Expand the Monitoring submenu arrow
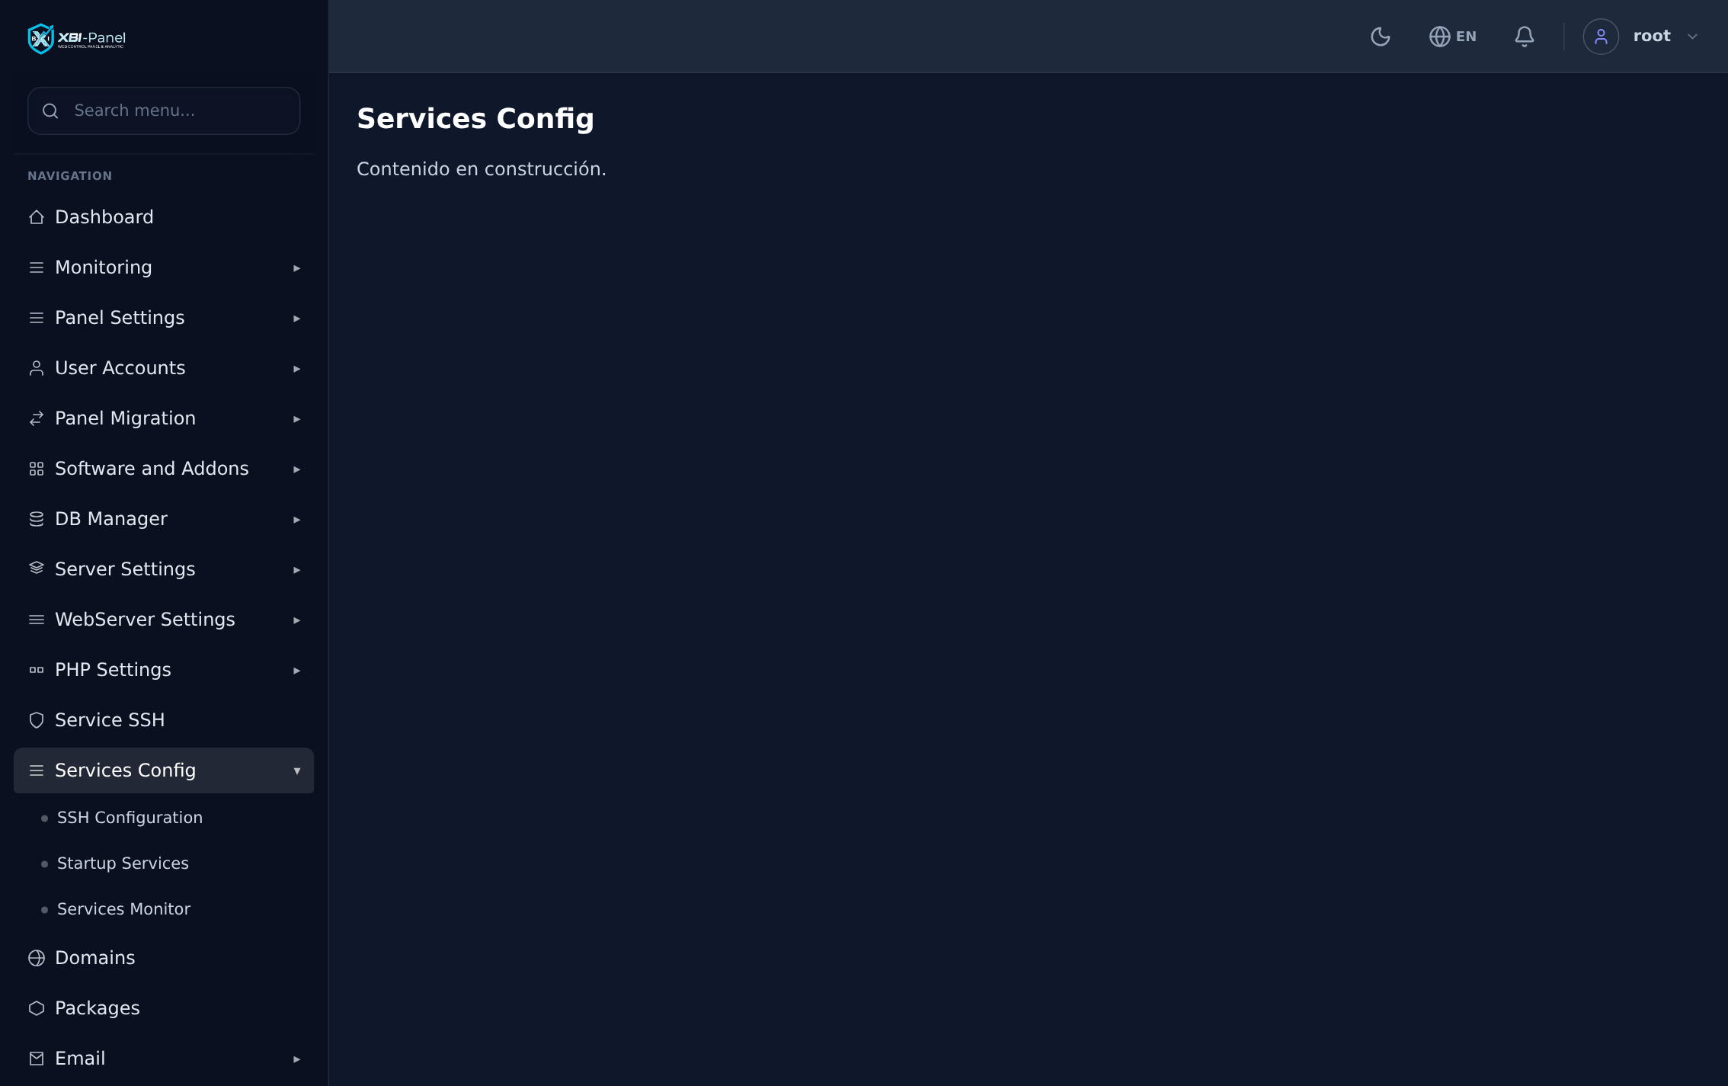The image size is (1728, 1086). 297,268
